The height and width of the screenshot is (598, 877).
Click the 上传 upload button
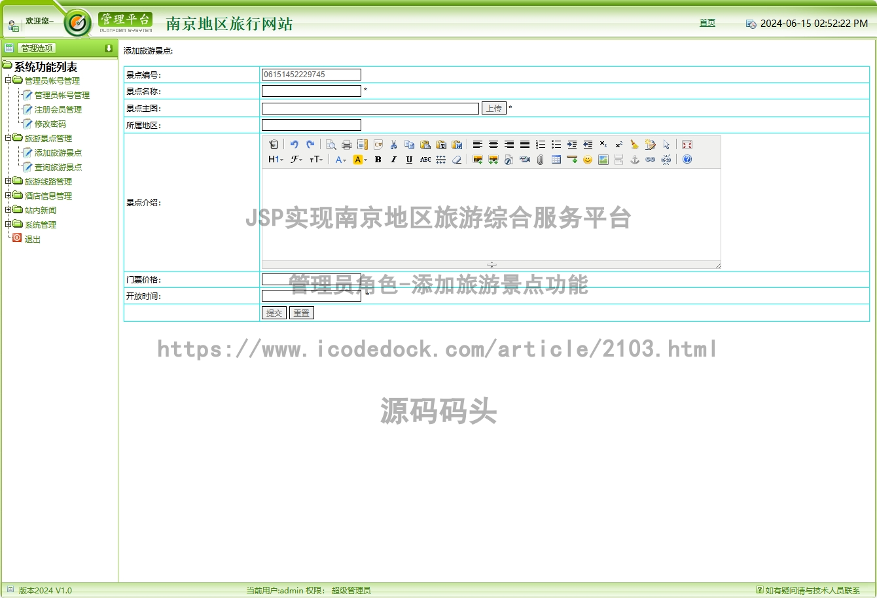pos(494,108)
